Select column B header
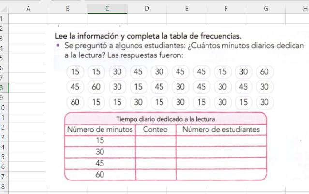Viewport: 309px width, 194px height. 68,9
